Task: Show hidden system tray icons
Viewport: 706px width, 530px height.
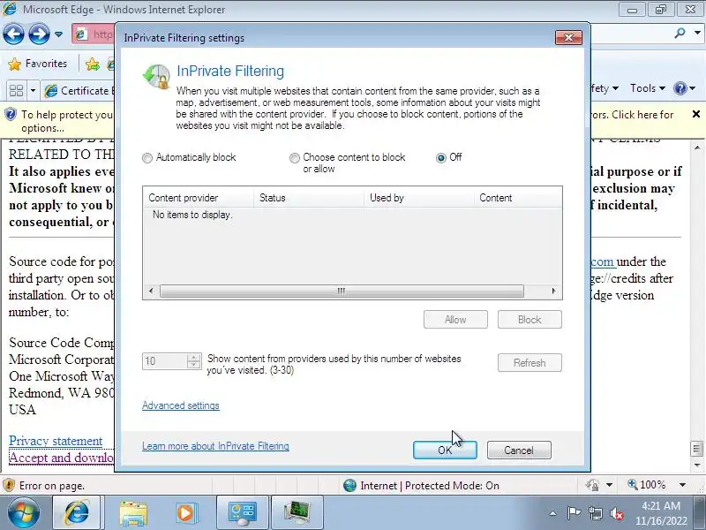Action: click(553, 513)
